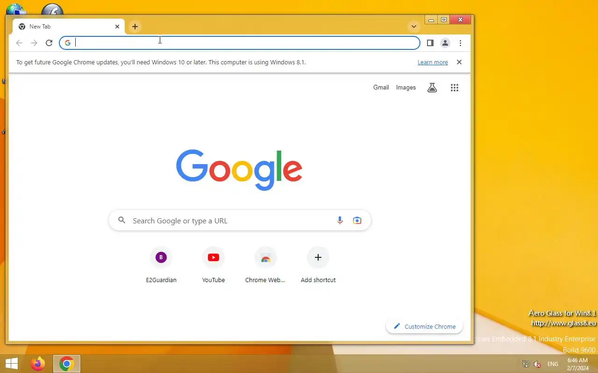Dismiss the Windows update infobar
Viewport: 598px width, 373px height.
(x=459, y=62)
